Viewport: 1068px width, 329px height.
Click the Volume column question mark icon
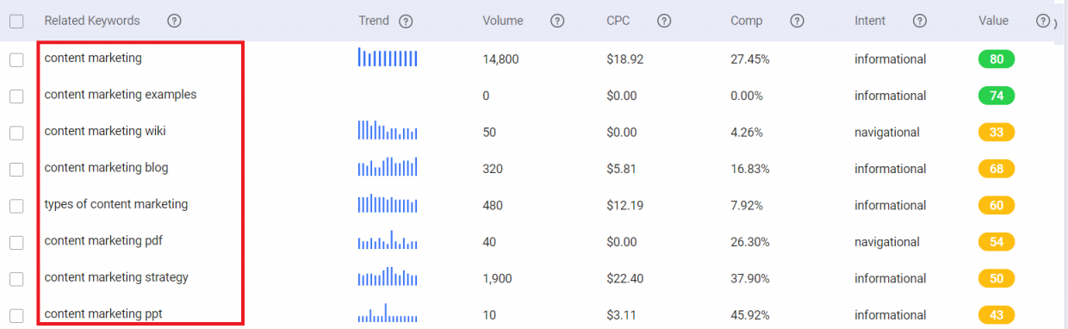click(557, 21)
